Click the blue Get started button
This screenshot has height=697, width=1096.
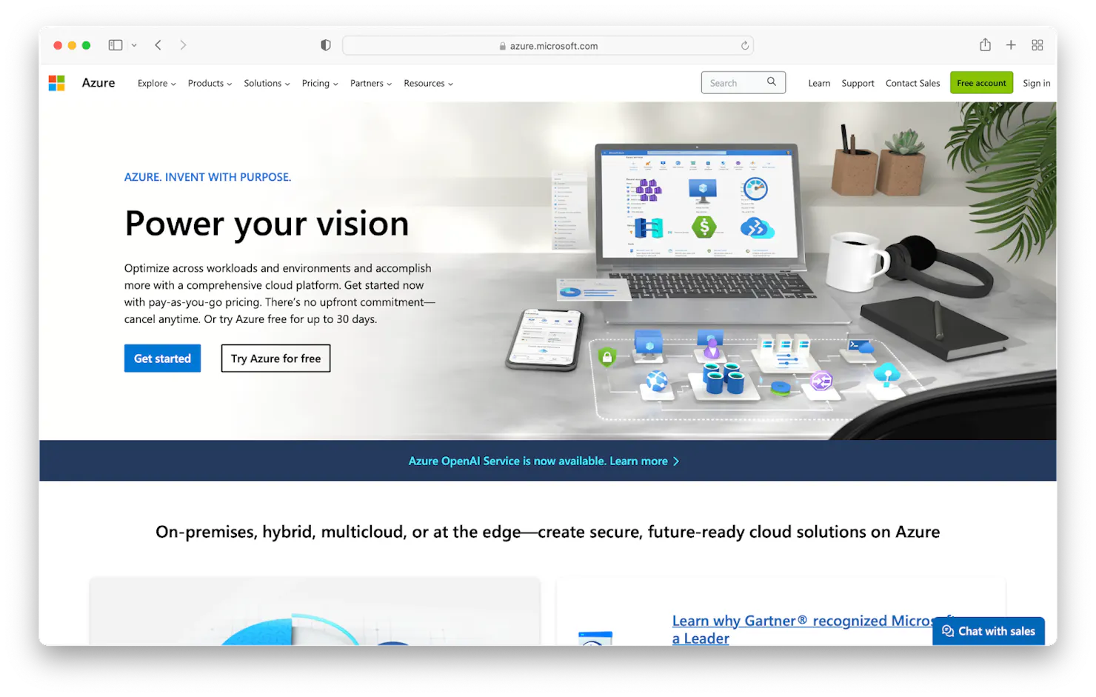click(x=162, y=358)
